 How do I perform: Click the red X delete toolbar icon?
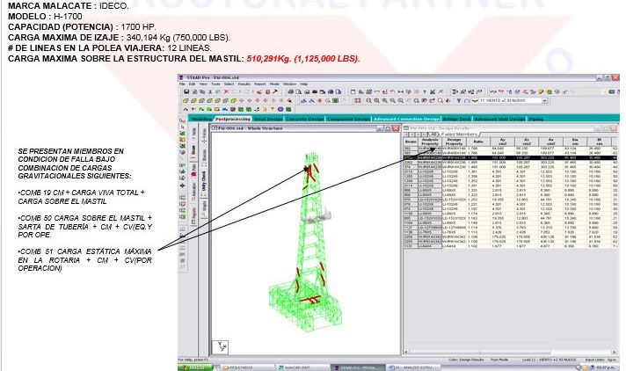(x=226, y=91)
